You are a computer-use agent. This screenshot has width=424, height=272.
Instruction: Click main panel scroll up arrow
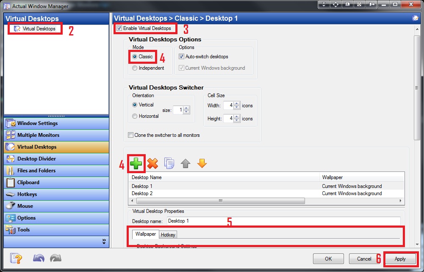(417, 29)
